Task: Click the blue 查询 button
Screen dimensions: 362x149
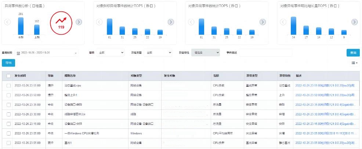Action: click(x=353, y=53)
